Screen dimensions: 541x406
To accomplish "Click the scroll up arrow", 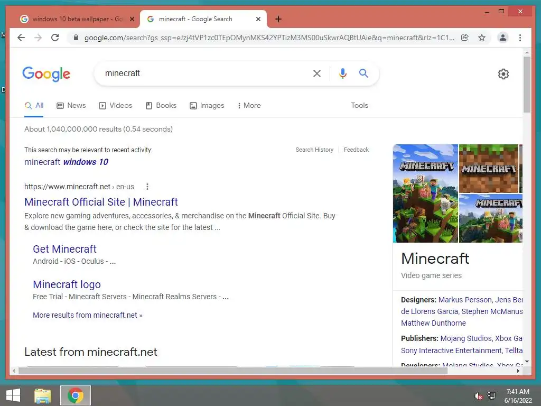I will 527,52.
